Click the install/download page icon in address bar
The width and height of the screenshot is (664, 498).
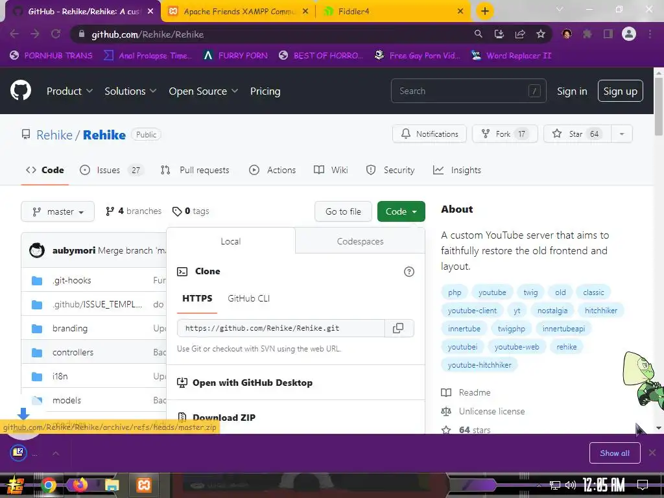(499, 34)
